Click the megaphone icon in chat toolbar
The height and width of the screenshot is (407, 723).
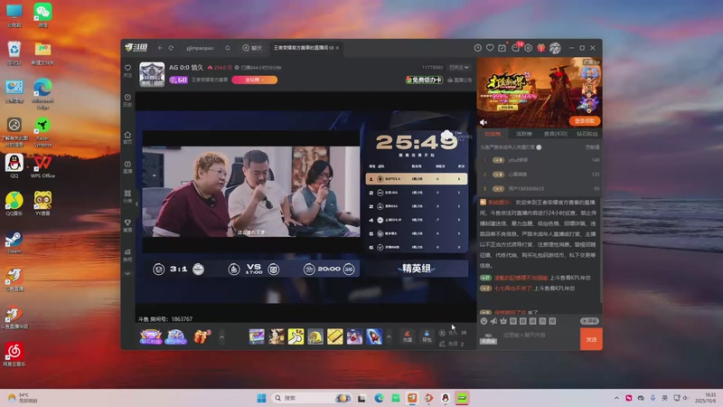point(493,321)
